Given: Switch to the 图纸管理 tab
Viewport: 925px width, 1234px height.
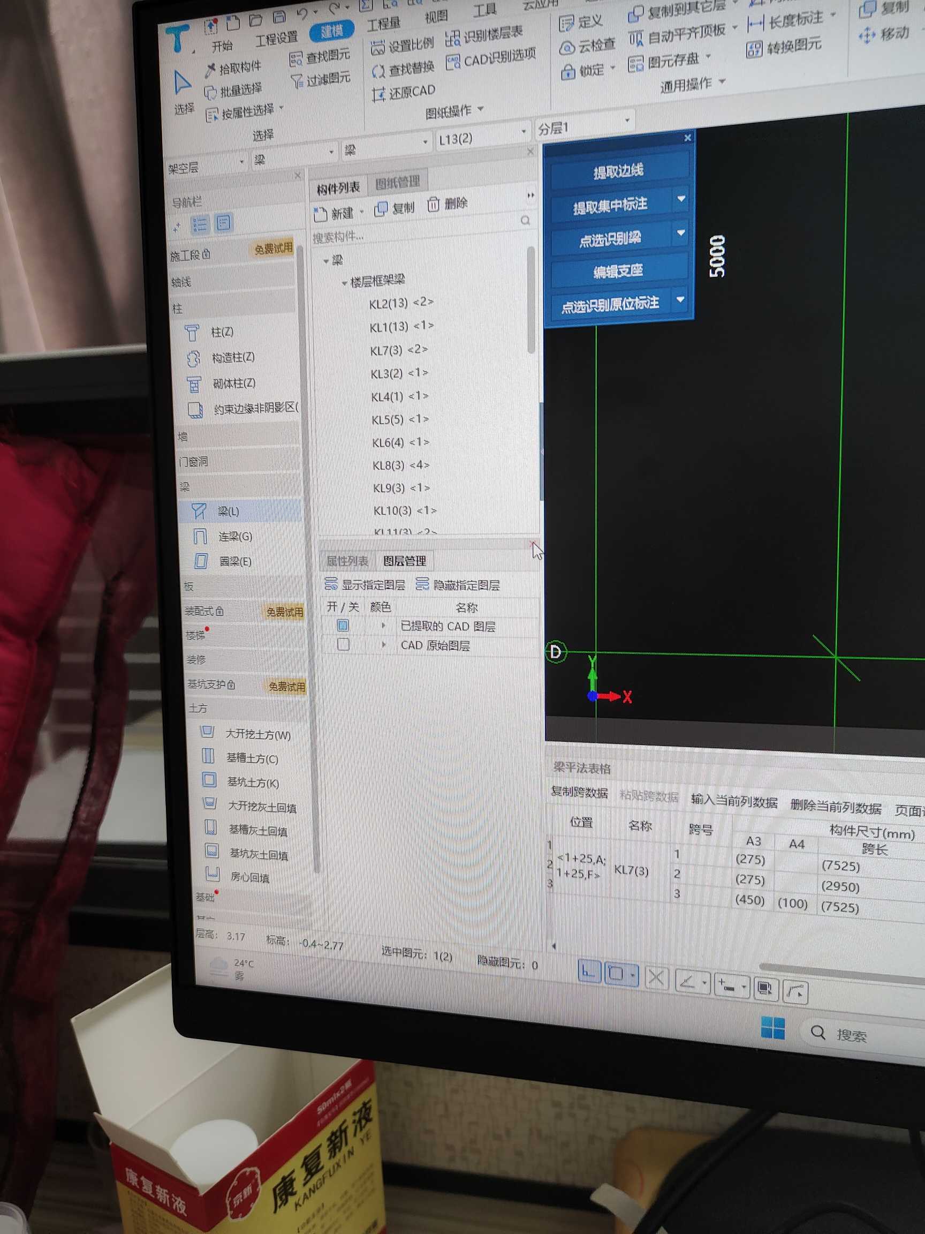Looking at the screenshot, I should click(x=398, y=182).
